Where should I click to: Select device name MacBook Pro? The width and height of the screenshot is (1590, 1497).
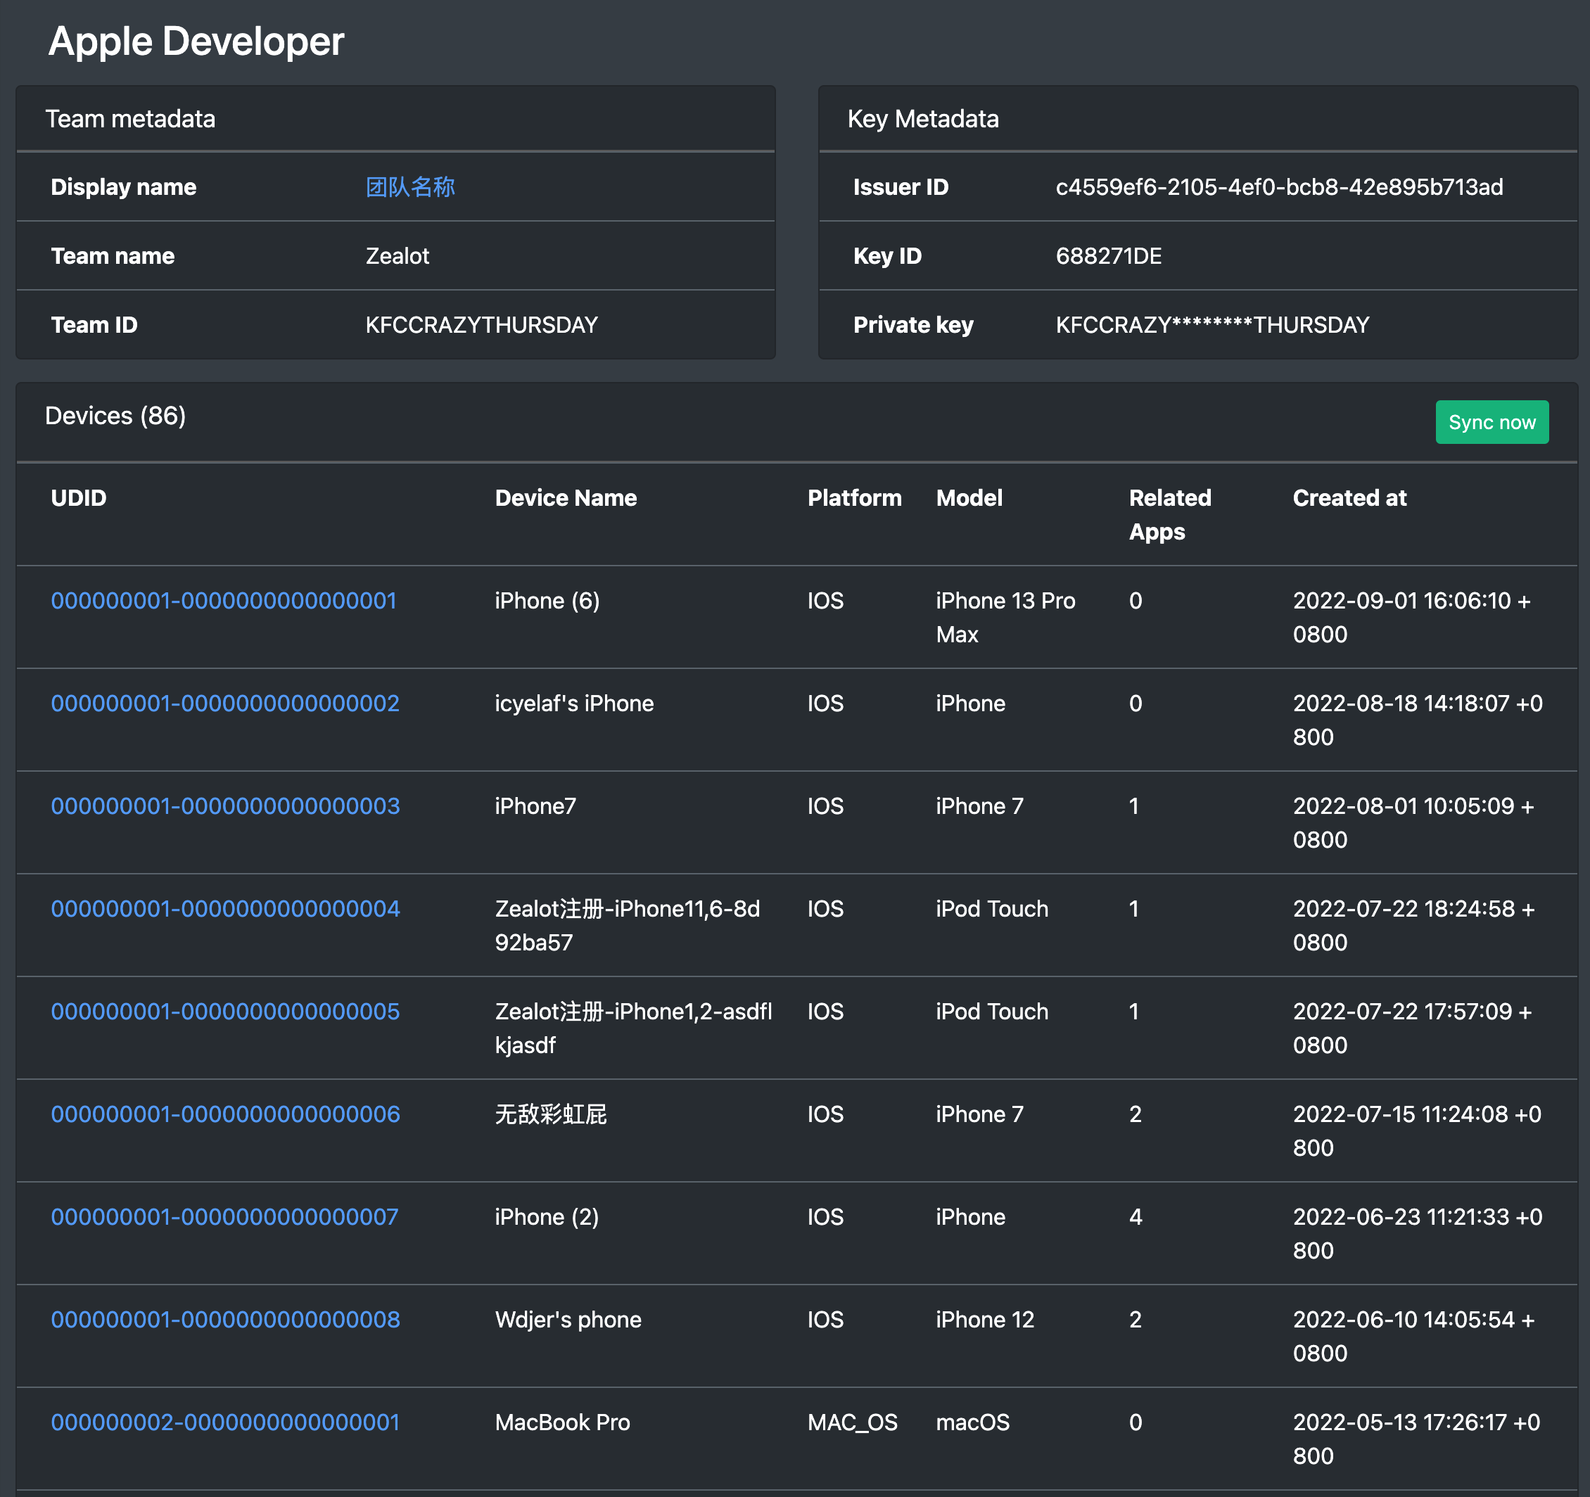[562, 1422]
